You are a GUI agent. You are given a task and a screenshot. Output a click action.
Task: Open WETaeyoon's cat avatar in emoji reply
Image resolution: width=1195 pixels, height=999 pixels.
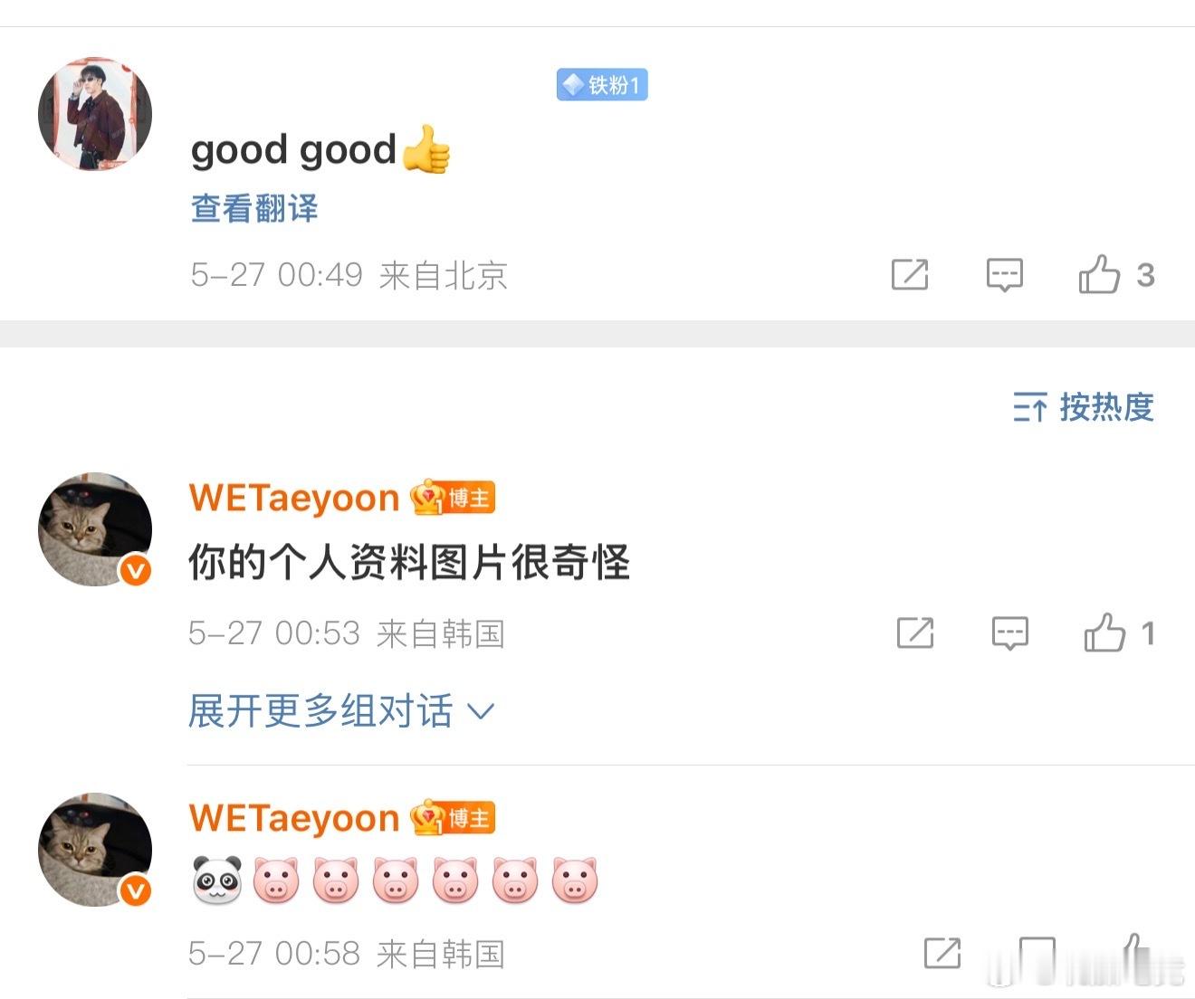95,850
